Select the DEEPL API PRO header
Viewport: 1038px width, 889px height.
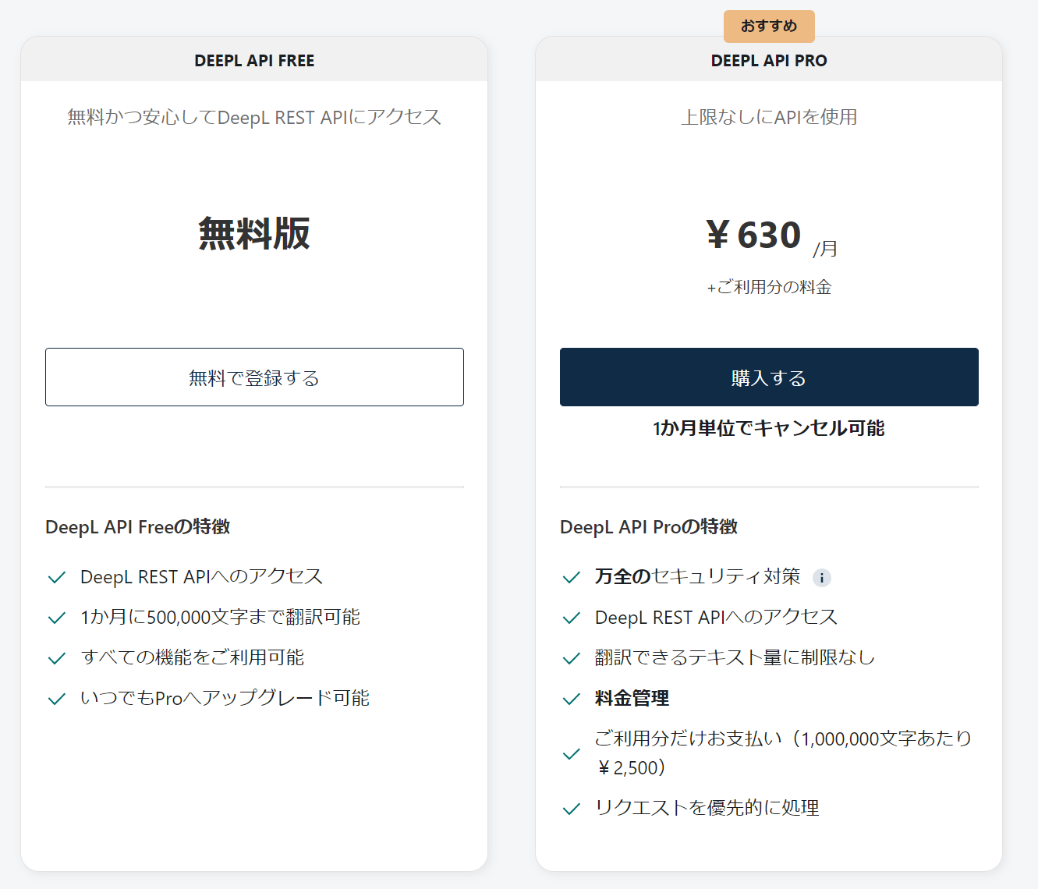[x=769, y=61]
